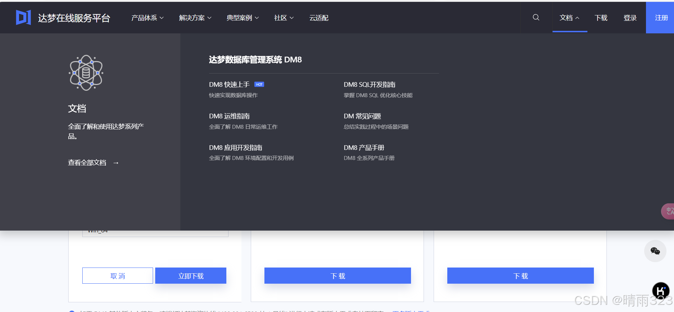Expand the 典型案例 dropdown menu
The image size is (674, 312).
(x=243, y=18)
